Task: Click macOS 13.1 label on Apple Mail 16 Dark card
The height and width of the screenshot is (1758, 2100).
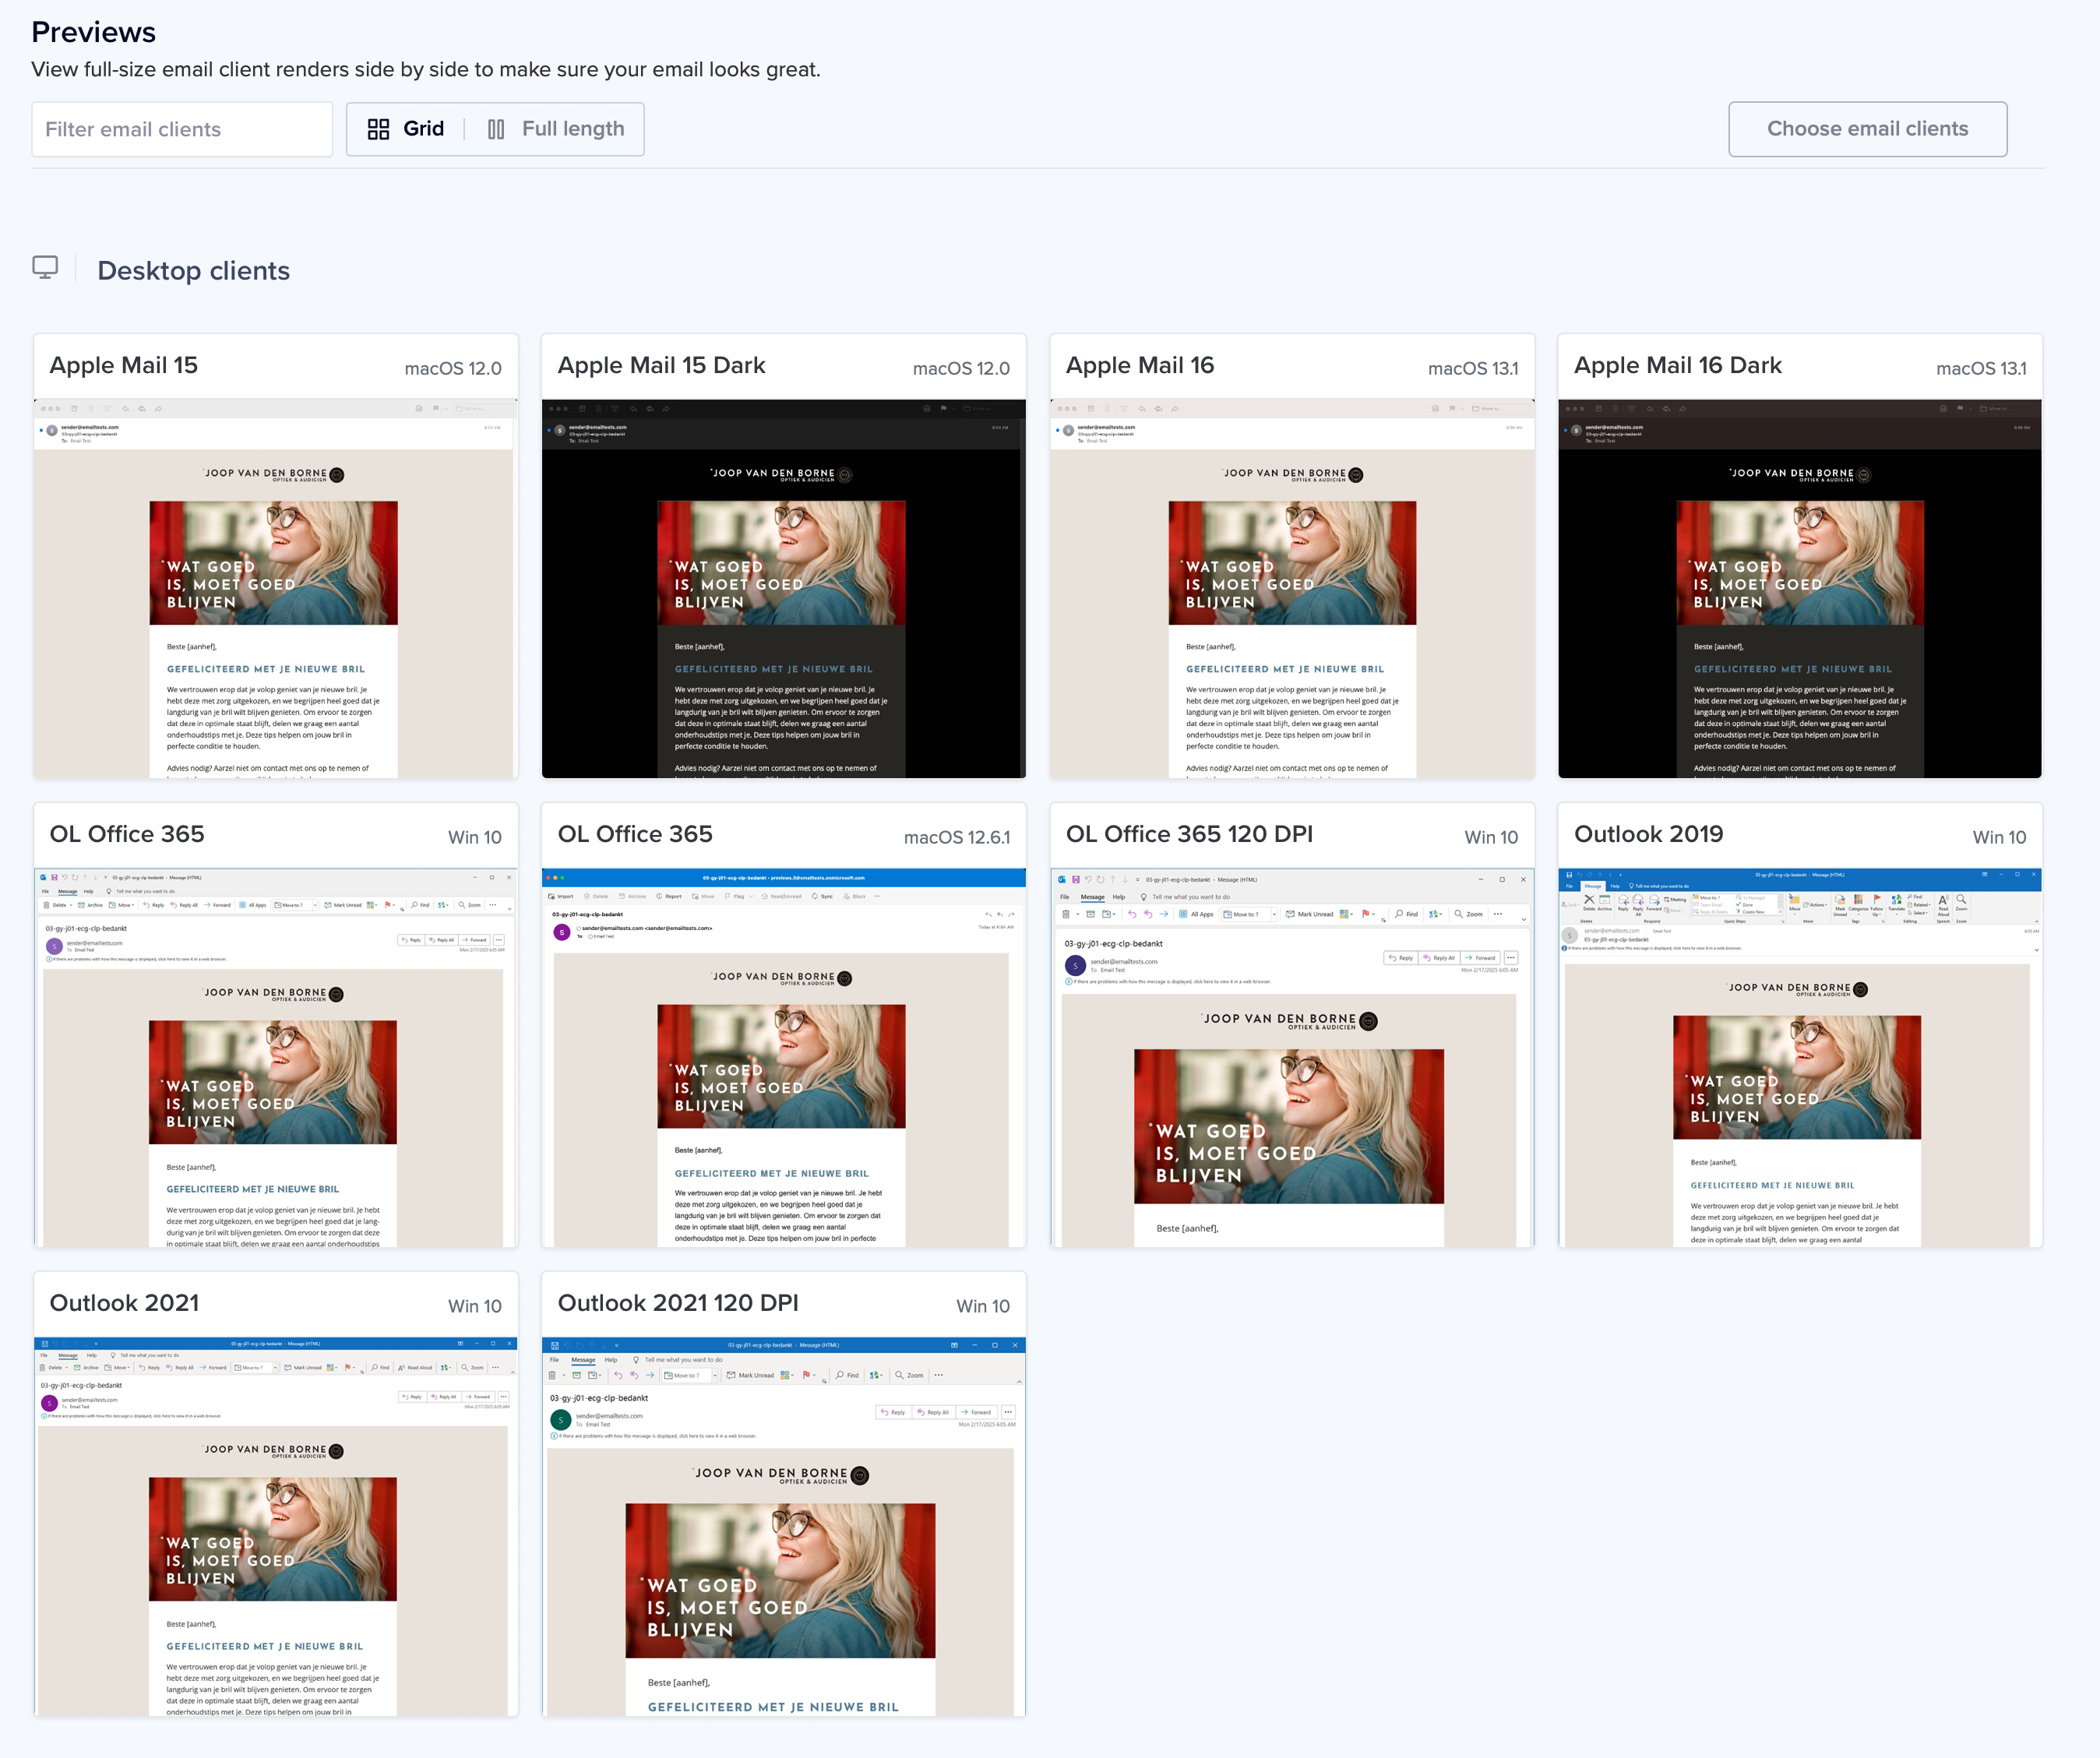Action: click(x=1981, y=369)
